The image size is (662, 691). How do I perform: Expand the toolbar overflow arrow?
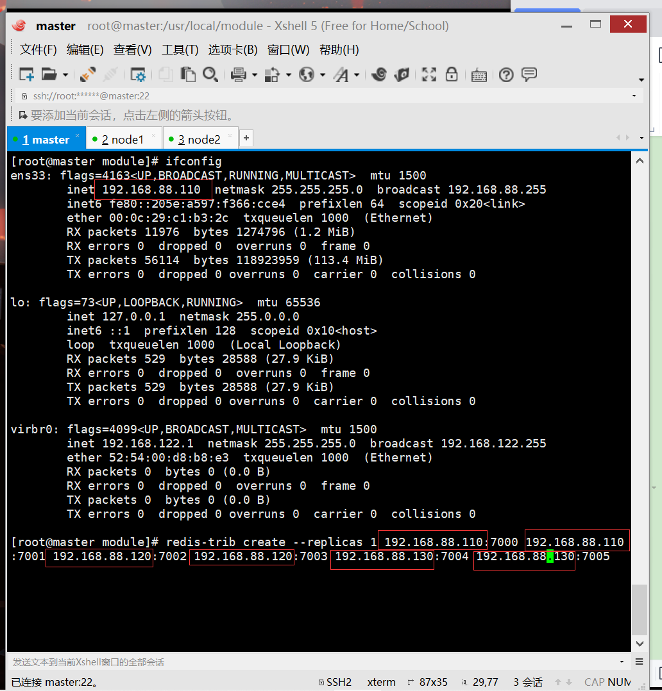641,79
